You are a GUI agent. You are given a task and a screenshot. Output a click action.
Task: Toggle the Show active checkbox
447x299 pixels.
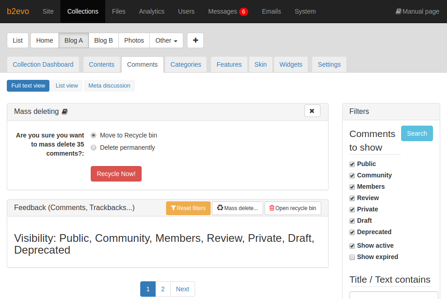click(x=352, y=246)
